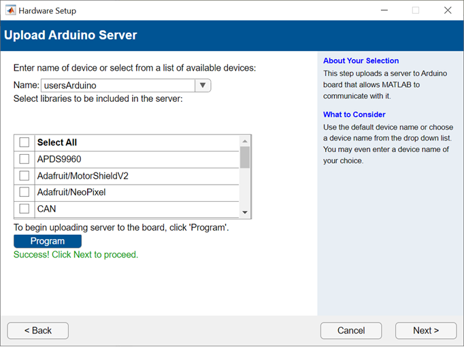Click the Adafruit/NeoPixel list row label
This screenshot has width=464, height=347.
tap(71, 192)
